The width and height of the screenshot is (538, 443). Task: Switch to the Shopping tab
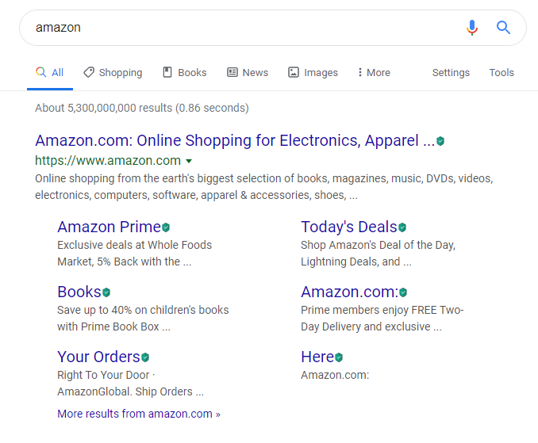click(x=113, y=72)
